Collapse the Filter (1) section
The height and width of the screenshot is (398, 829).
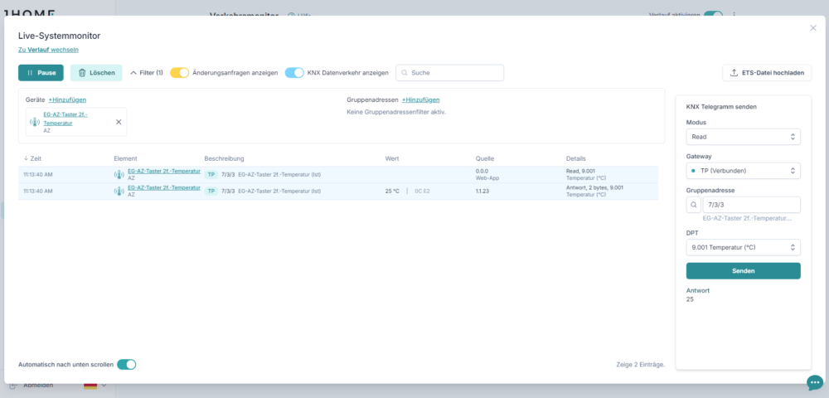pyautogui.click(x=147, y=73)
